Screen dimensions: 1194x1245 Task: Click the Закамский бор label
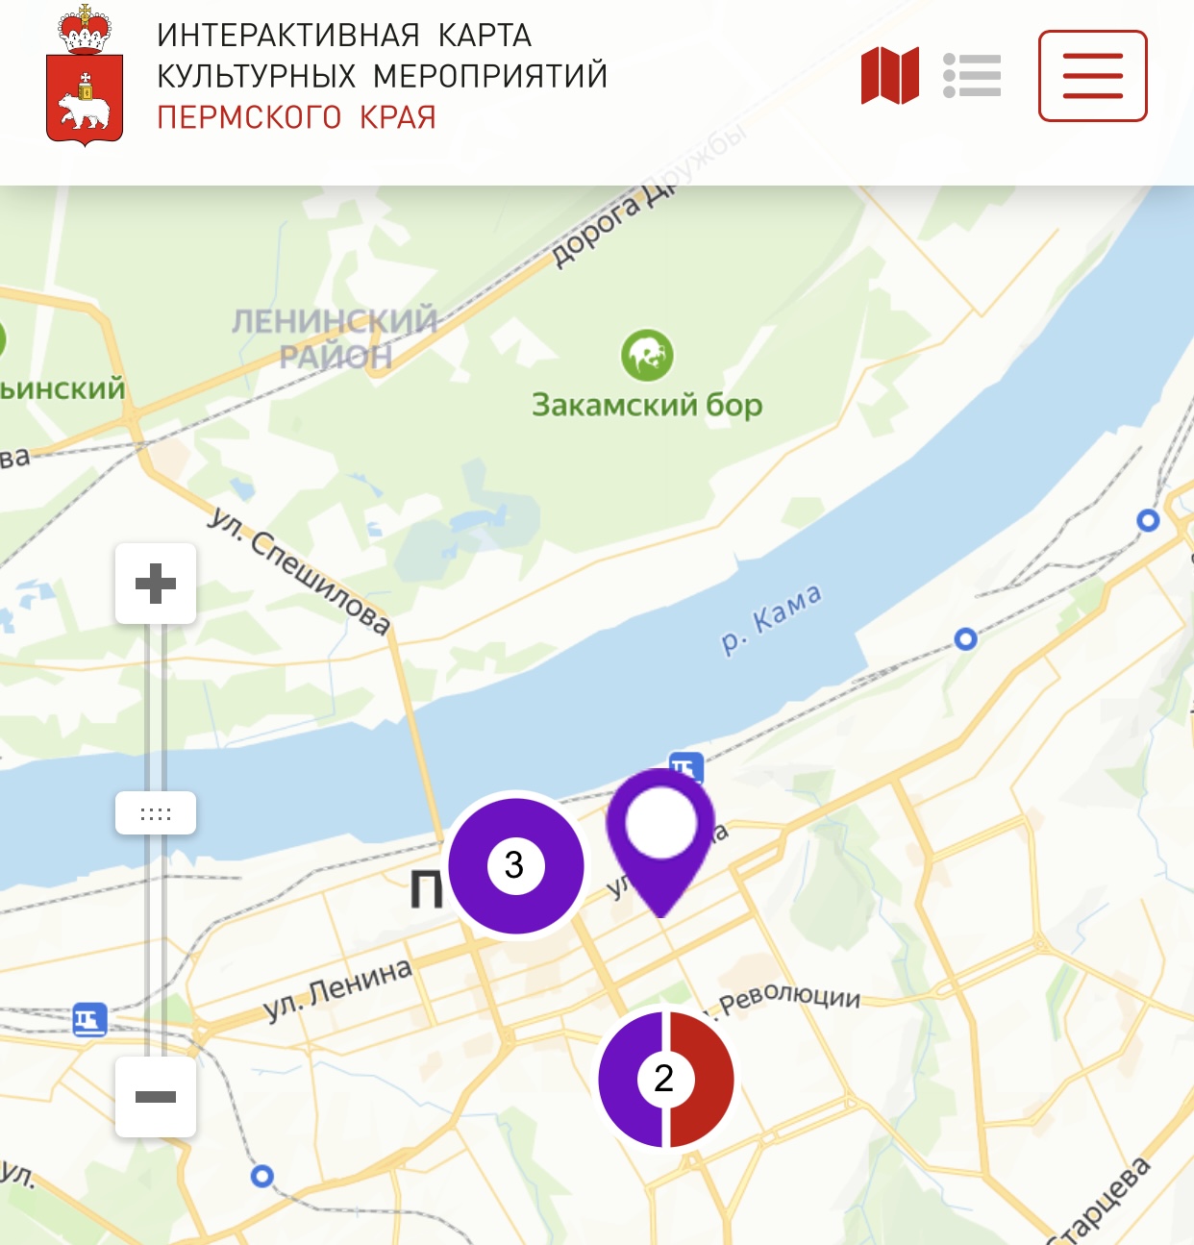pyautogui.click(x=647, y=405)
